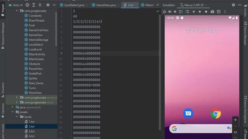This screenshot has width=248, height=139.
Task: Click Sunday, Aug 7 date on emulator
Action: click(202, 30)
